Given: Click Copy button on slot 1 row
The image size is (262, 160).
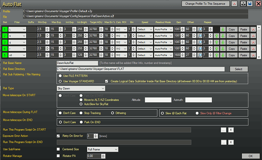Looking at the screenshot, I should [232, 29].
